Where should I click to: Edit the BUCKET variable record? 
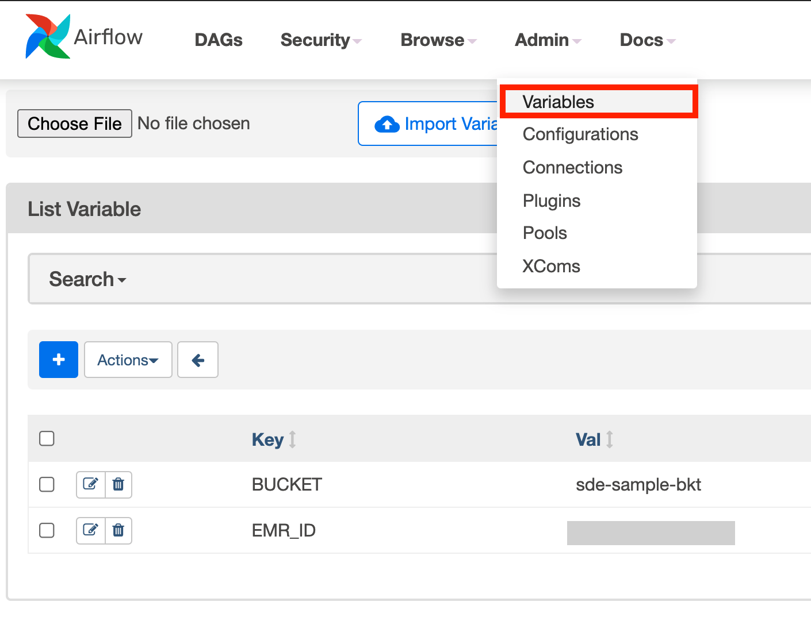(x=91, y=484)
